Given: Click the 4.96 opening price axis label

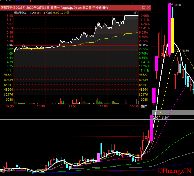Looking at the screenshot, I should (x=10, y=45).
